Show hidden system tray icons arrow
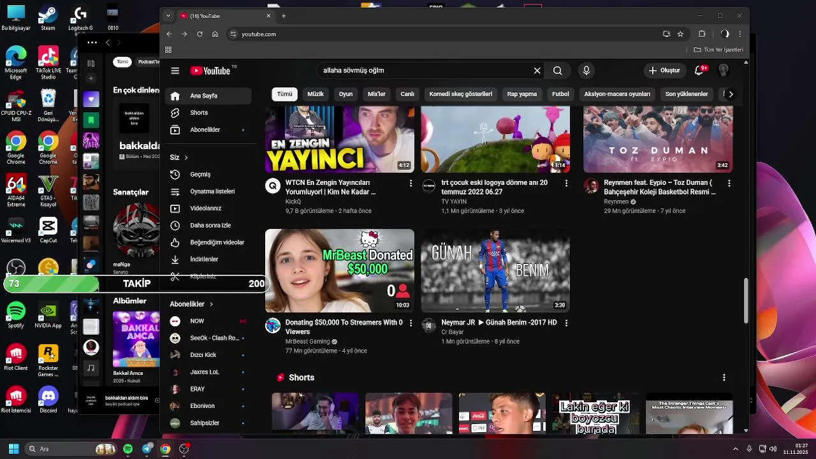The width and height of the screenshot is (816, 459). point(735,449)
